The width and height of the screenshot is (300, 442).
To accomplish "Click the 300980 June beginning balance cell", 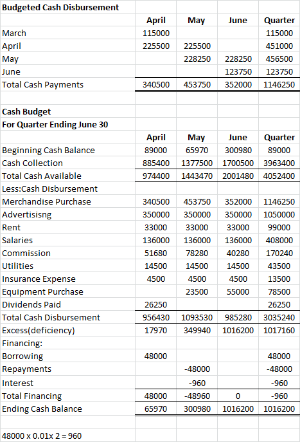I will (238, 150).
